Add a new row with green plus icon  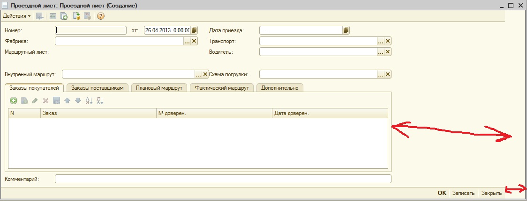pyautogui.click(x=14, y=100)
